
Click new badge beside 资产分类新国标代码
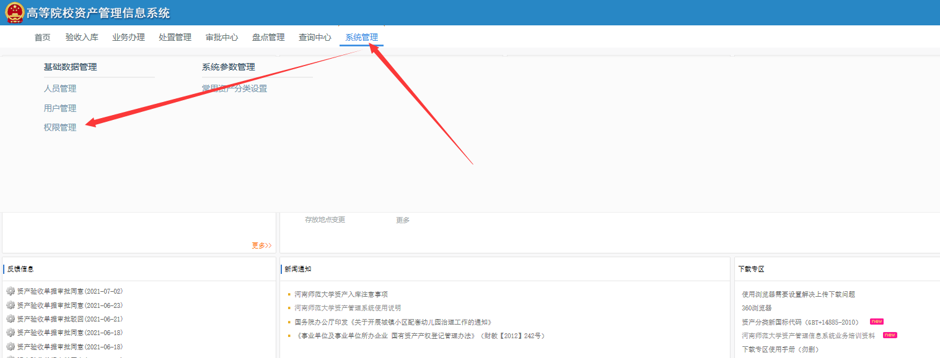pos(876,322)
